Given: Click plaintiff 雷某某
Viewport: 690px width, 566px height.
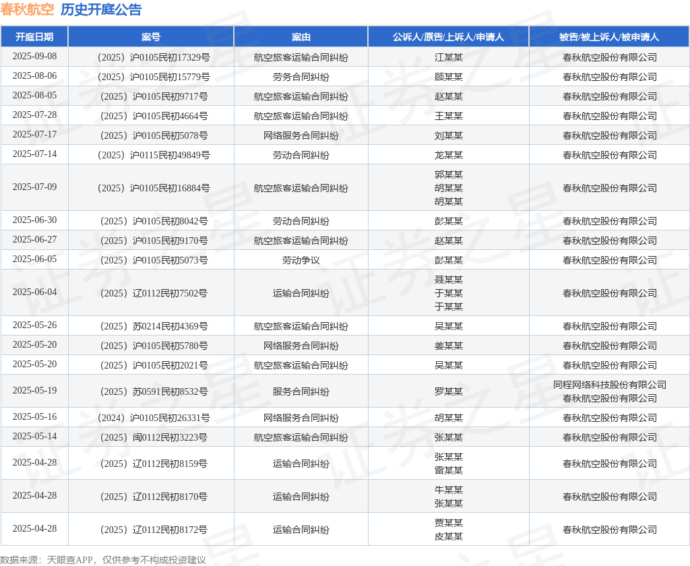Looking at the screenshot, I should [x=448, y=470].
